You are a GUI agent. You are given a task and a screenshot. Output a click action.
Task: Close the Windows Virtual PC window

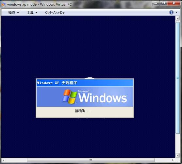[174, 3]
